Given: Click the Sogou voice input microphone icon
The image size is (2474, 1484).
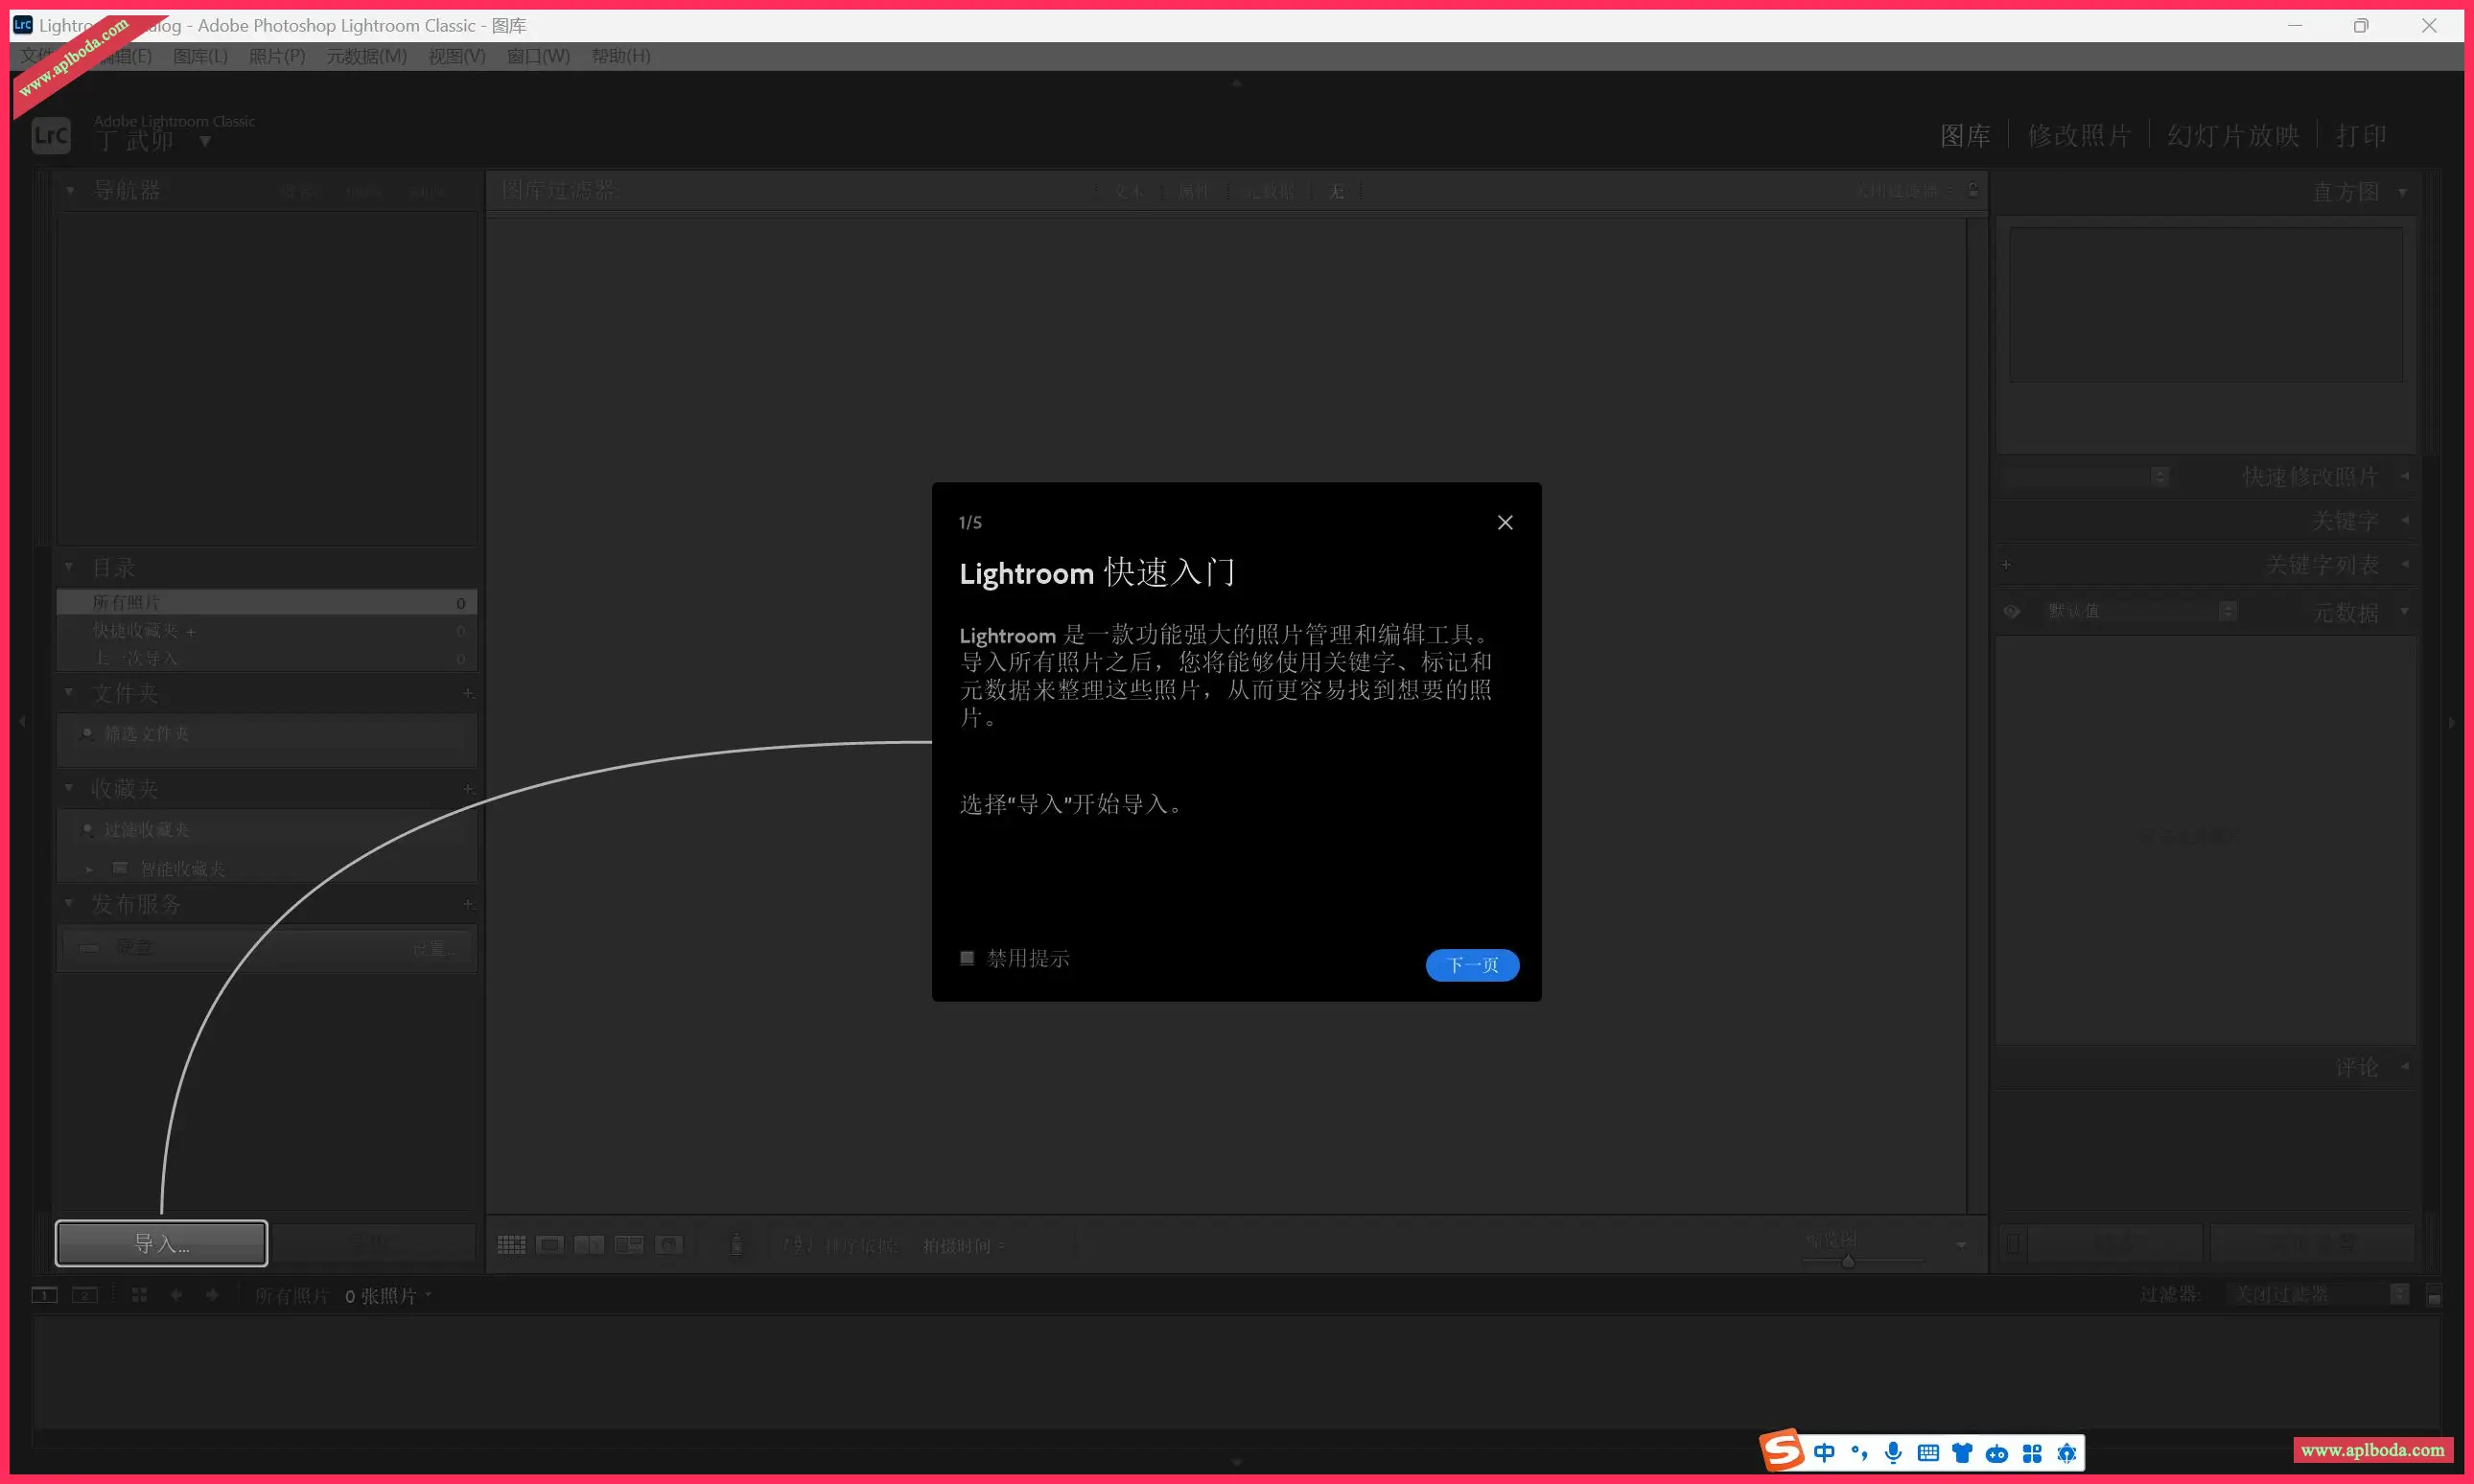Looking at the screenshot, I should pos(1892,1453).
